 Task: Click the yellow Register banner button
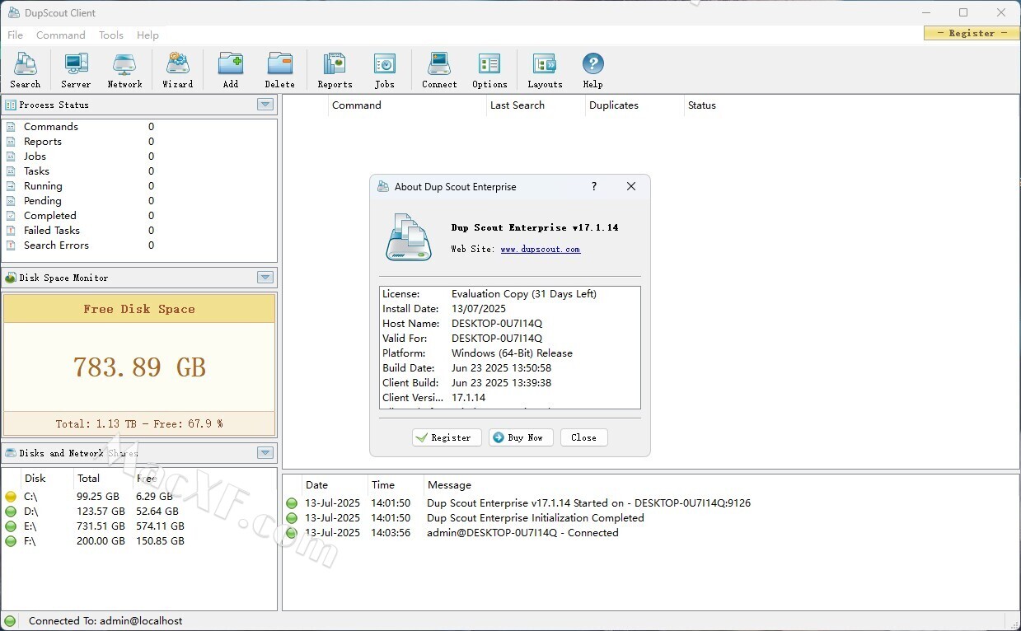[972, 33]
